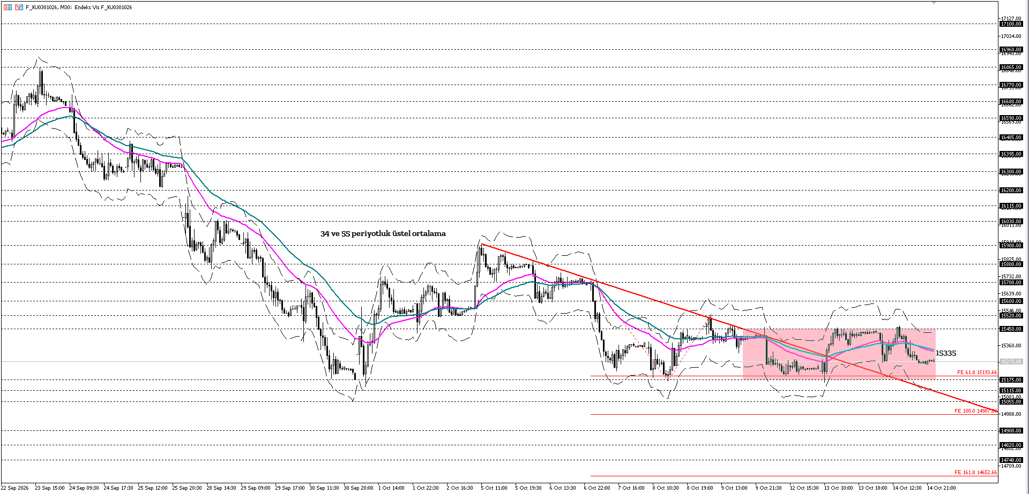Click 'FE 100.0 14987.00' Fibonacci label
Image resolution: width=1029 pixels, height=494 pixels.
point(975,411)
